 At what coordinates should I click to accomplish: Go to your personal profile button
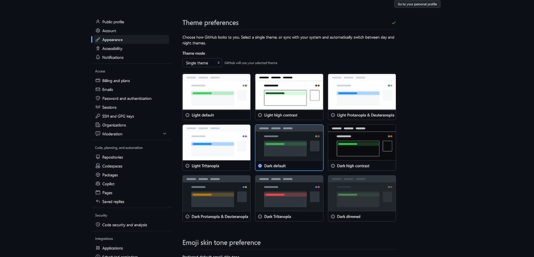[x=417, y=4]
